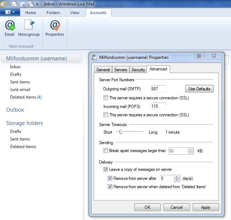The width and height of the screenshot is (231, 220).
Task: Click the Properties dialog title icon
Action: click(x=94, y=57)
